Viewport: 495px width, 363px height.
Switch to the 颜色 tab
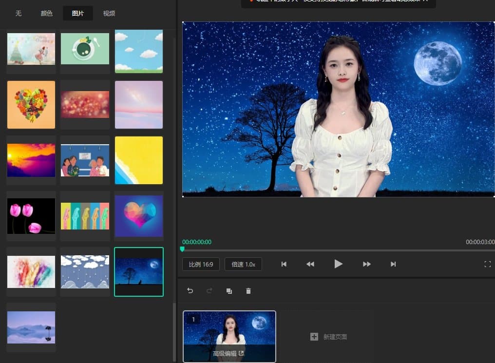tap(47, 13)
